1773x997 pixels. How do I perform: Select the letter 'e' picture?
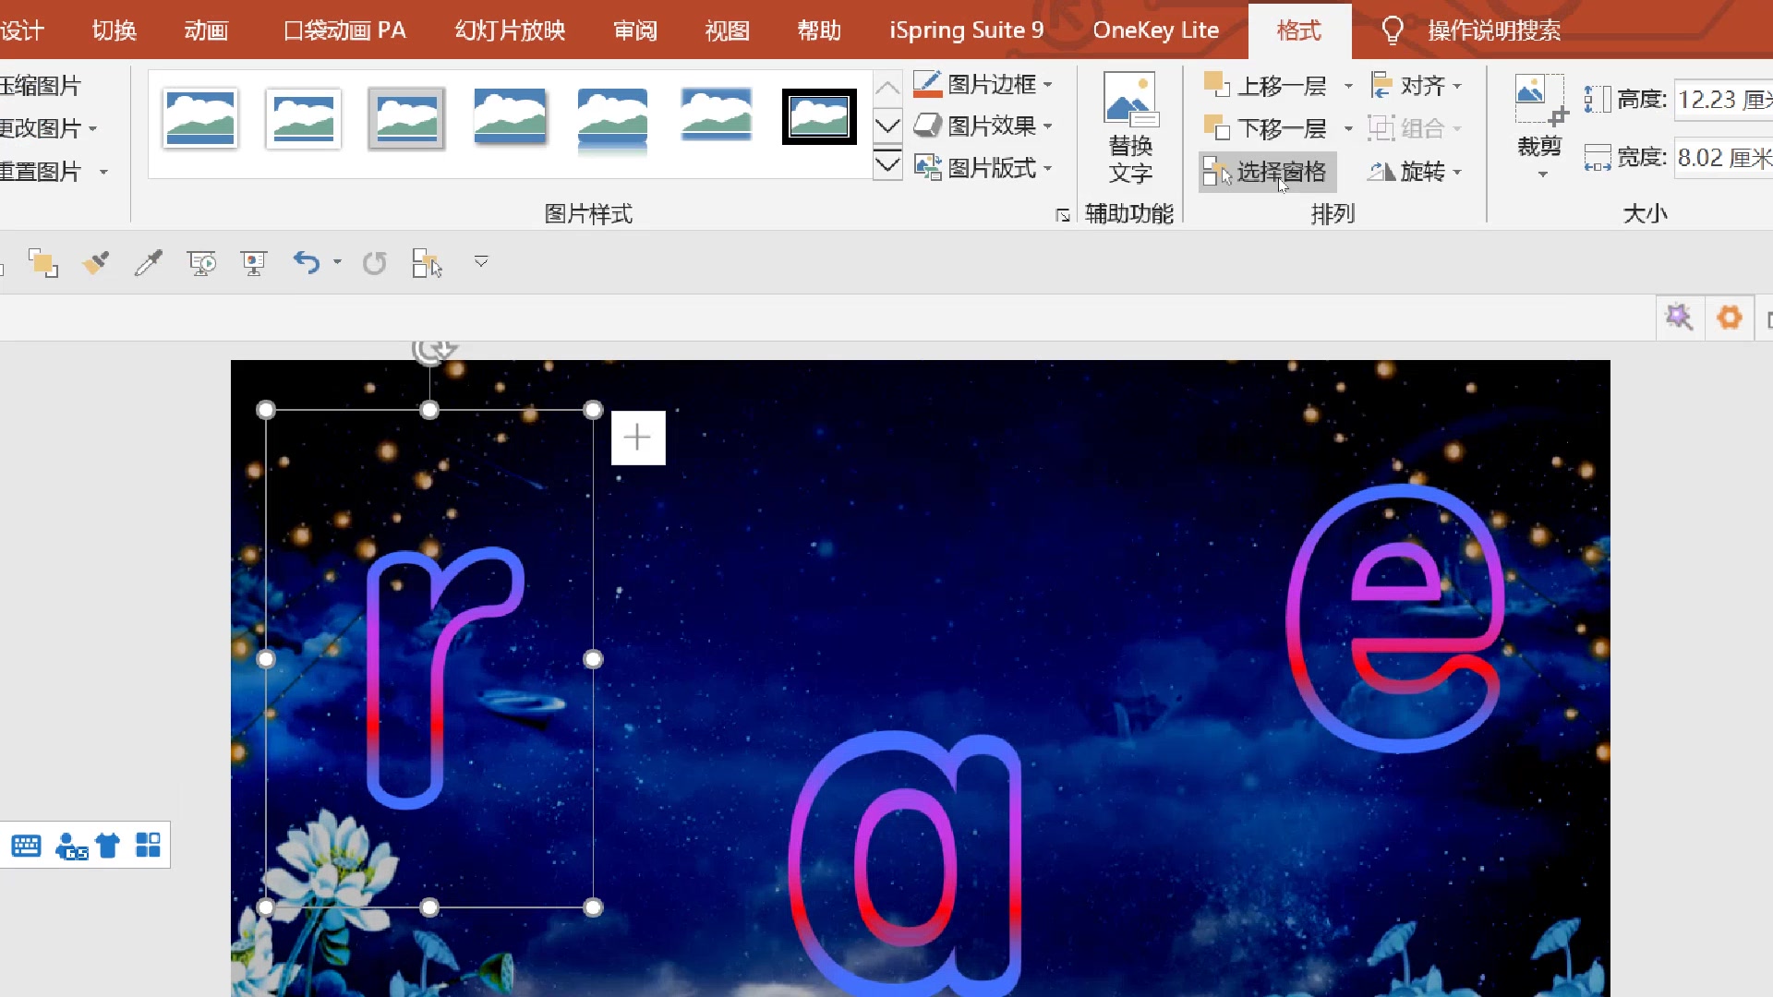click(1394, 617)
